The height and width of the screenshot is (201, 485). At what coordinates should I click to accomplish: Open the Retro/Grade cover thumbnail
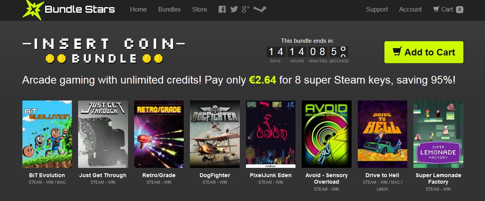click(159, 134)
